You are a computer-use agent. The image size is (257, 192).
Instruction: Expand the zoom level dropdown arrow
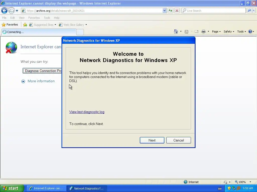click(250, 182)
